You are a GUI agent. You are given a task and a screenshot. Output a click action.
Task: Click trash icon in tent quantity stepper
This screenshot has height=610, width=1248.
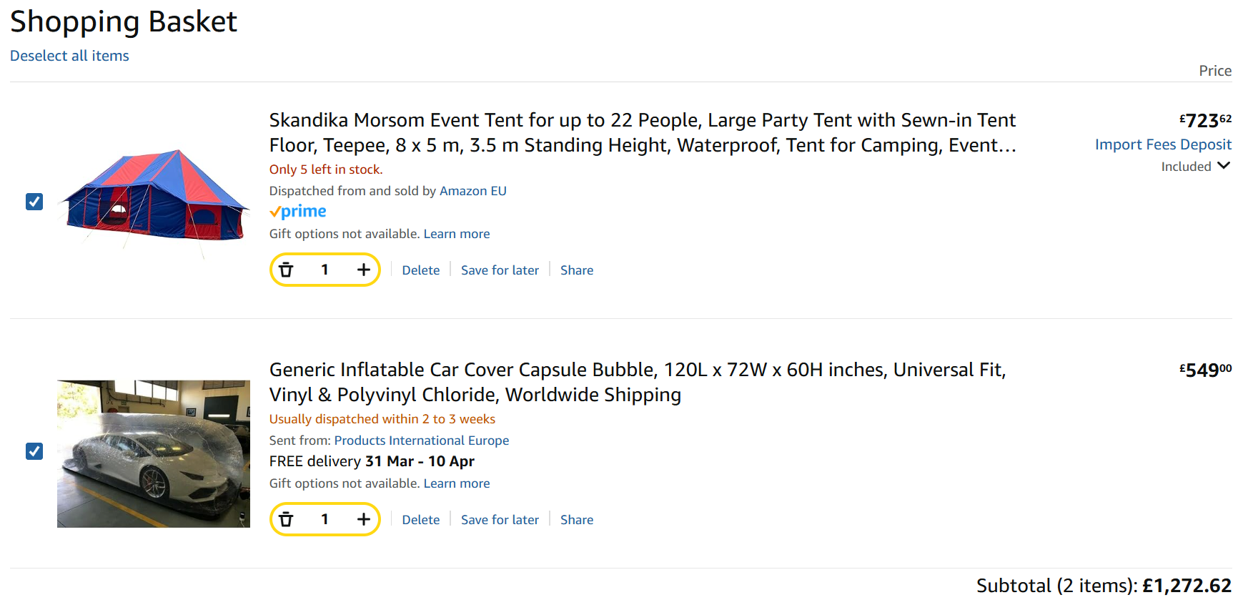point(286,270)
